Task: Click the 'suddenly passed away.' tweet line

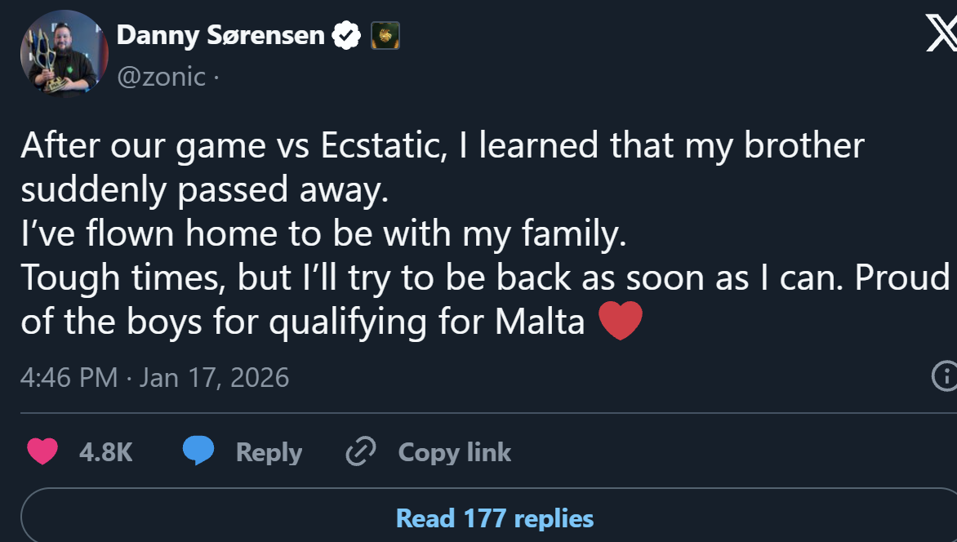Action: tap(202, 190)
